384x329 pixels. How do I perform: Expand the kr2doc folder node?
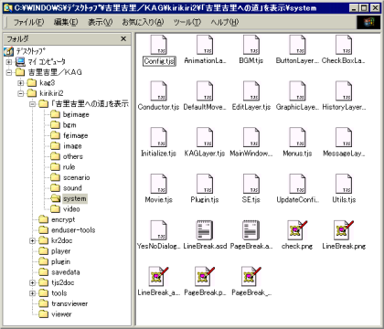click(32, 240)
